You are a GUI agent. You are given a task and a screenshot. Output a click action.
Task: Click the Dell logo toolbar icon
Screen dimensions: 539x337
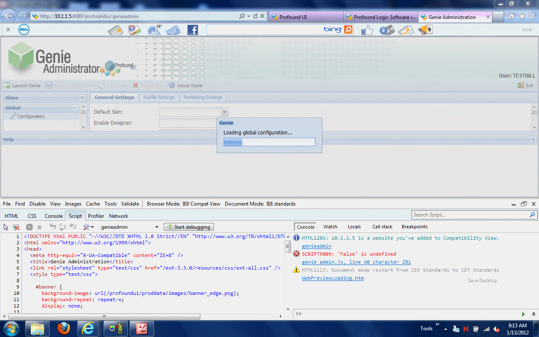click(x=24, y=29)
